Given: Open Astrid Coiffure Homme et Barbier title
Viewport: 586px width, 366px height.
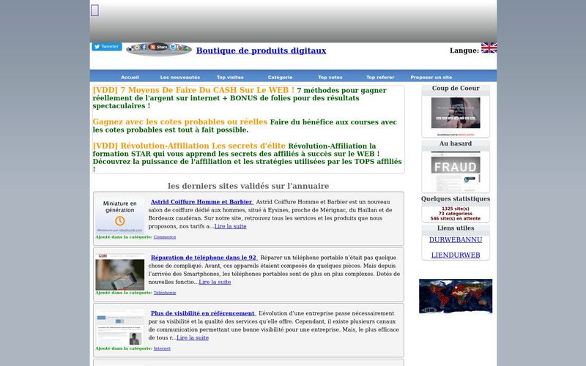Looking at the screenshot, I should tap(201, 202).
